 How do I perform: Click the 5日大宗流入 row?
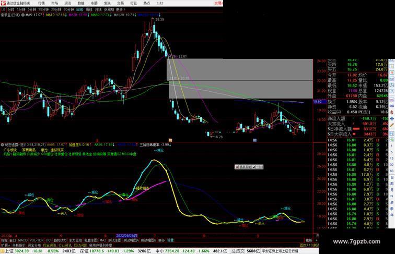[358, 134]
